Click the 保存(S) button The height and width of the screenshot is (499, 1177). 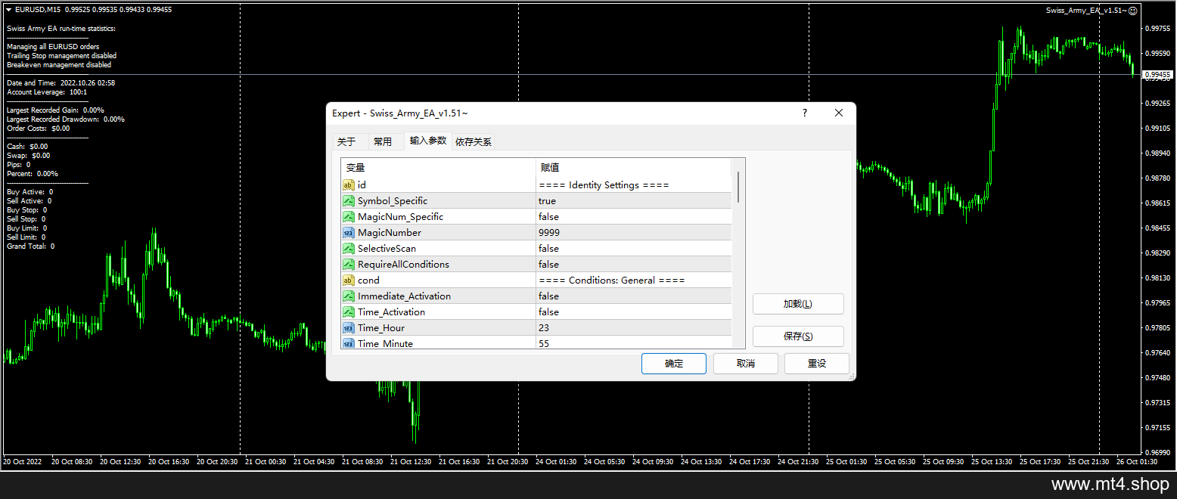coord(798,336)
